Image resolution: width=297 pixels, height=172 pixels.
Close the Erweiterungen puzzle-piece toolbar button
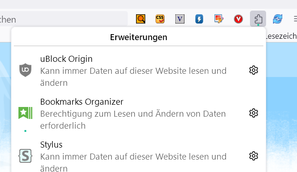tap(258, 19)
